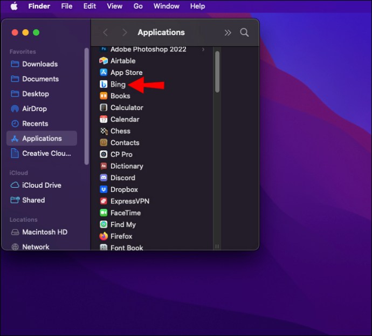Open the Finder menu

click(x=39, y=6)
